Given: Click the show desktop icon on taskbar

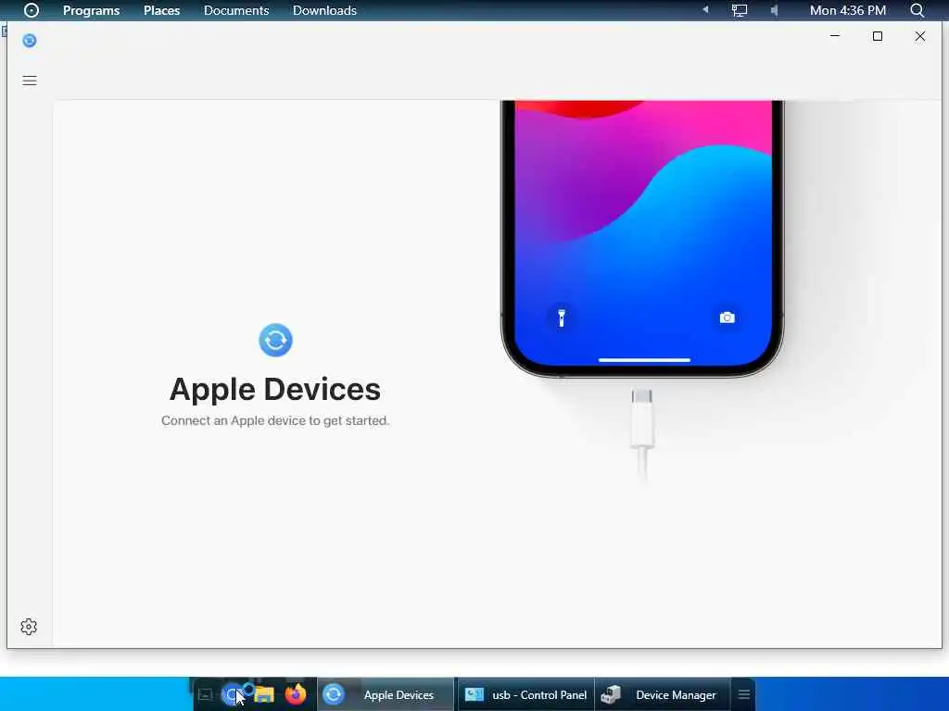Looking at the screenshot, I should (205, 694).
